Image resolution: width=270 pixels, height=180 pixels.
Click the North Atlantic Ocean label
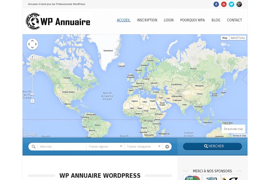coord(107,96)
